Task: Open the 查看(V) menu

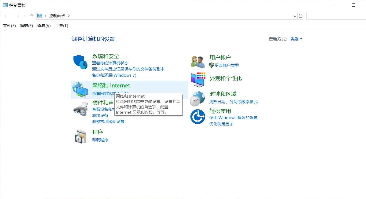Action: point(44,26)
